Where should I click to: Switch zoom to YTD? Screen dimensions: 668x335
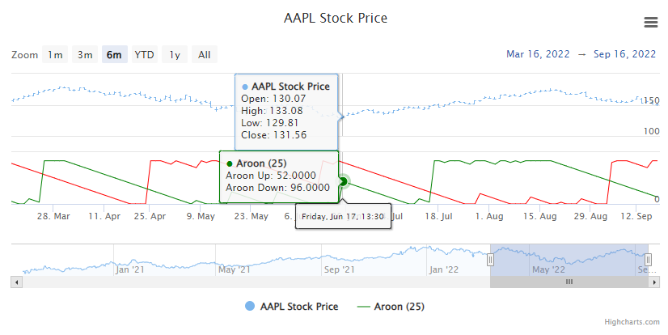(144, 55)
